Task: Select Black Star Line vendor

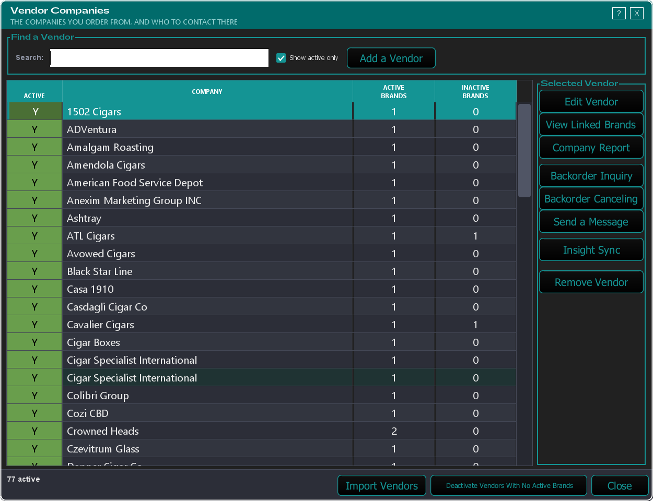Action: [261, 271]
